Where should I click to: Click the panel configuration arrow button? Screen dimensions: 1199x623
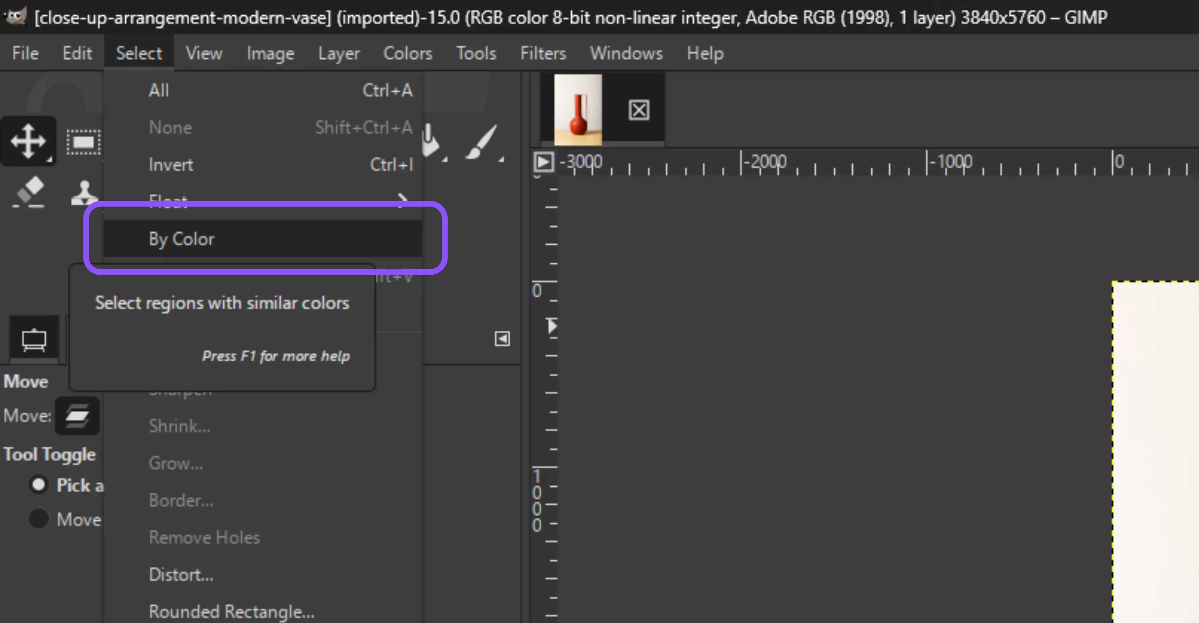click(x=502, y=338)
